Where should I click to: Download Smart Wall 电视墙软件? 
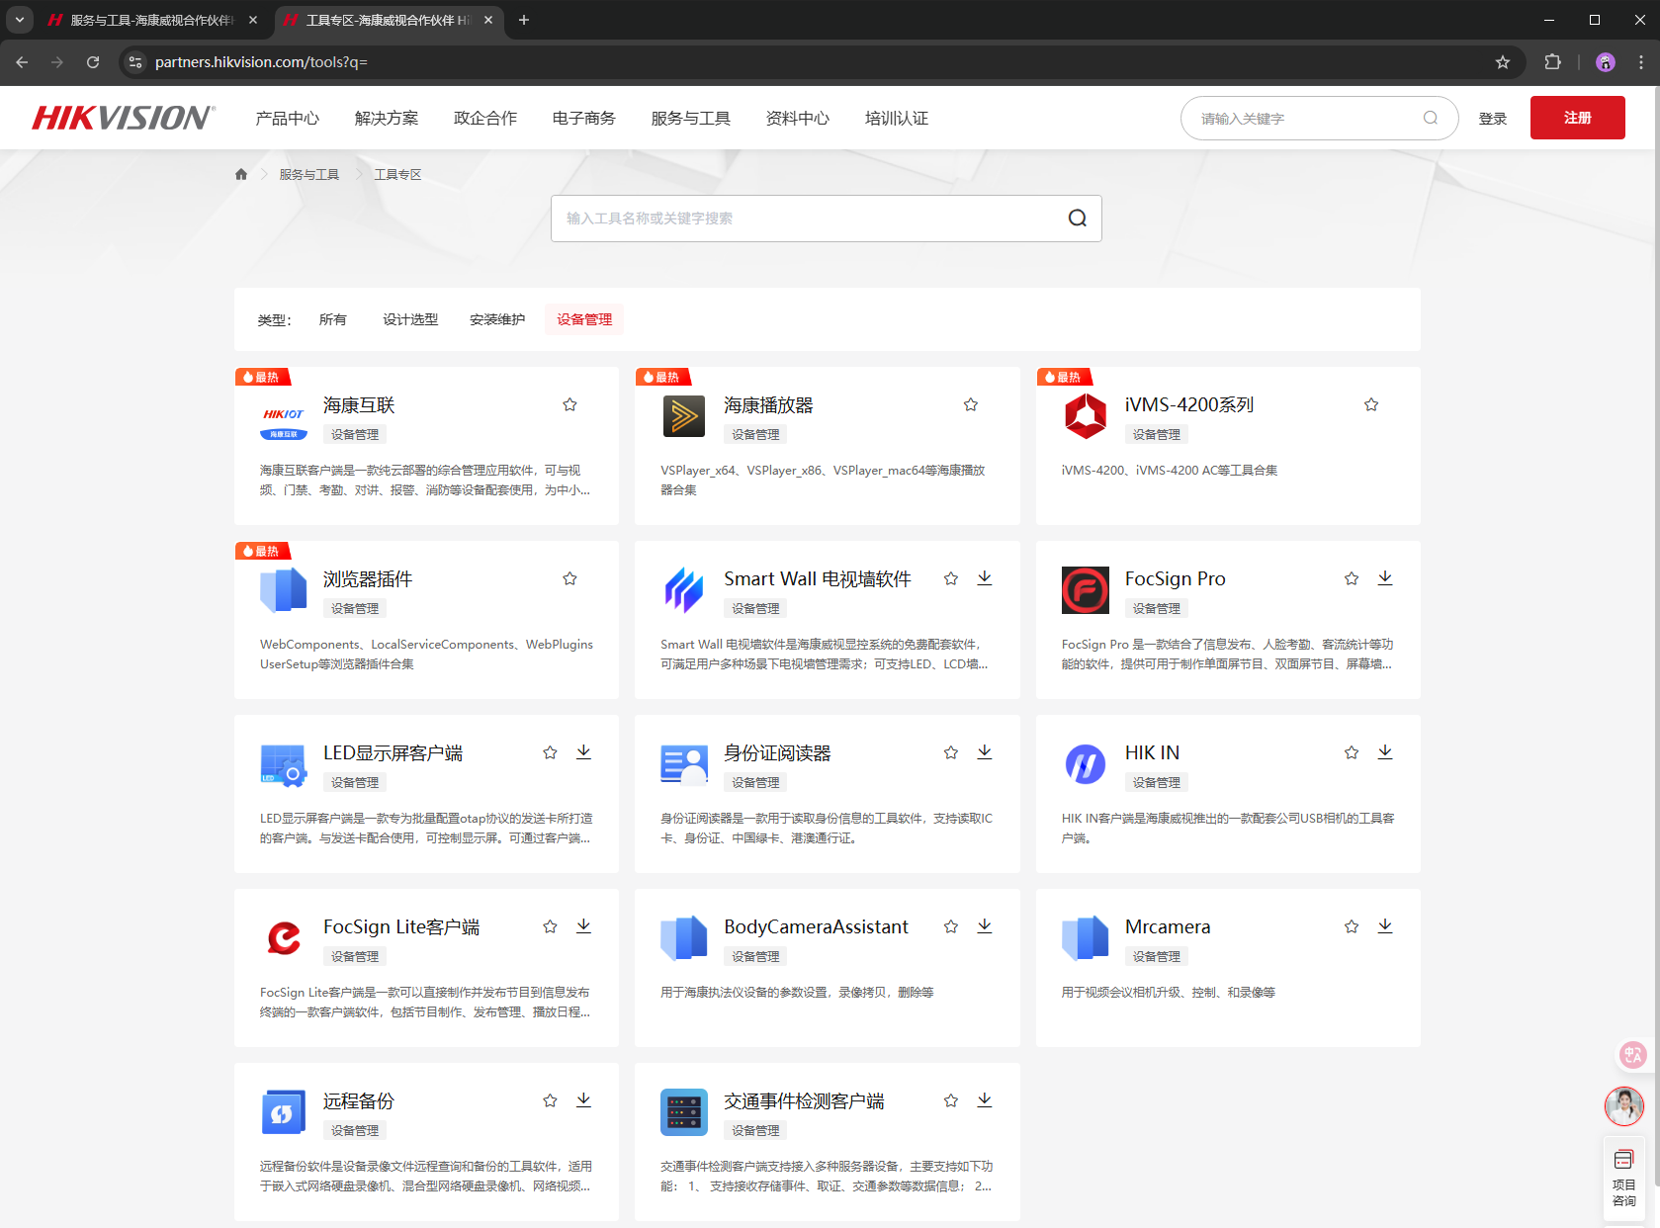pyautogui.click(x=985, y=578)
